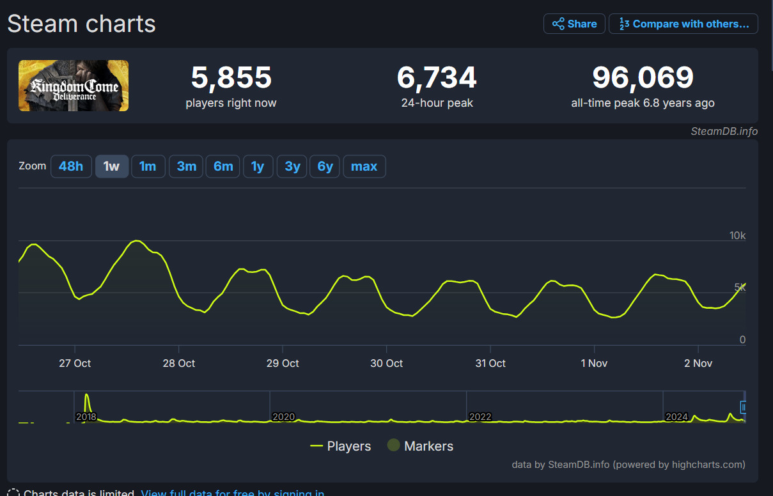This screenshot has height=496, width=773.
Task: Toggle the Players series in legend
Action: tap(340, 446)
